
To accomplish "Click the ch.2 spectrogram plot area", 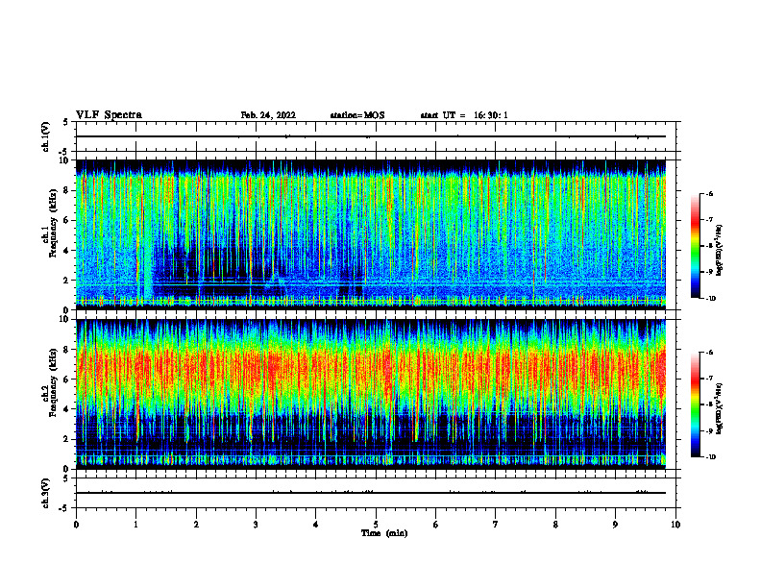I will [x=371, y=394].
